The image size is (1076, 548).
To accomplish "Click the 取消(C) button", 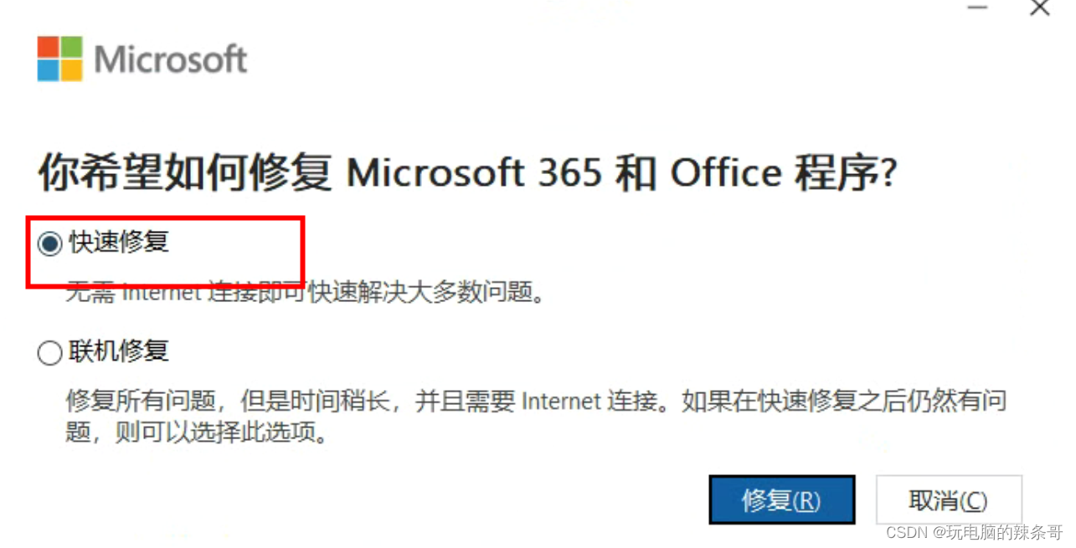I will point(949,500).
